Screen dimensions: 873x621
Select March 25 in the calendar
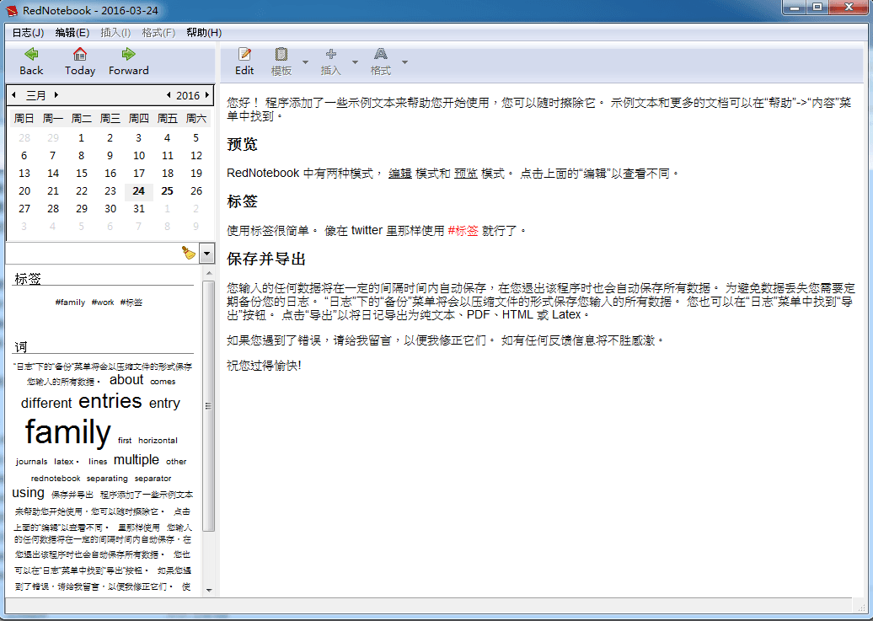pyautogui.click(x=167, y=191)
